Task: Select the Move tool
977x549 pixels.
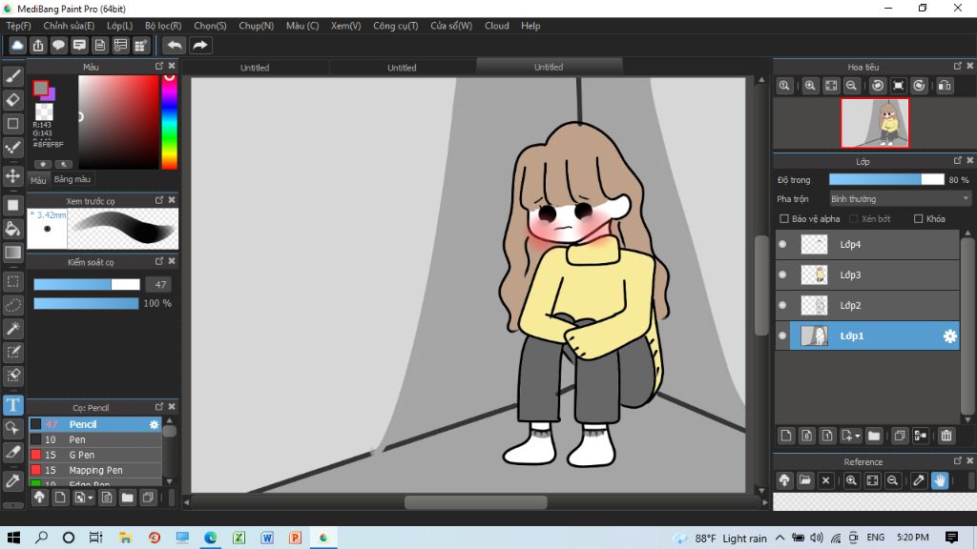Action: pyautogui.click(x=13, y=176)
